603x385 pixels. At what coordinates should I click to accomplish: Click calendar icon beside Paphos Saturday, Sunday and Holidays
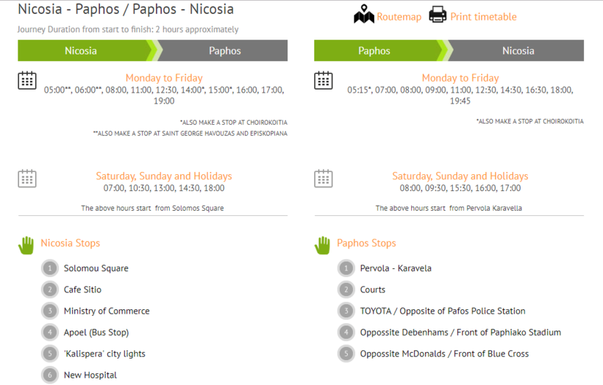pyautogui.click(x=324, y=179)
